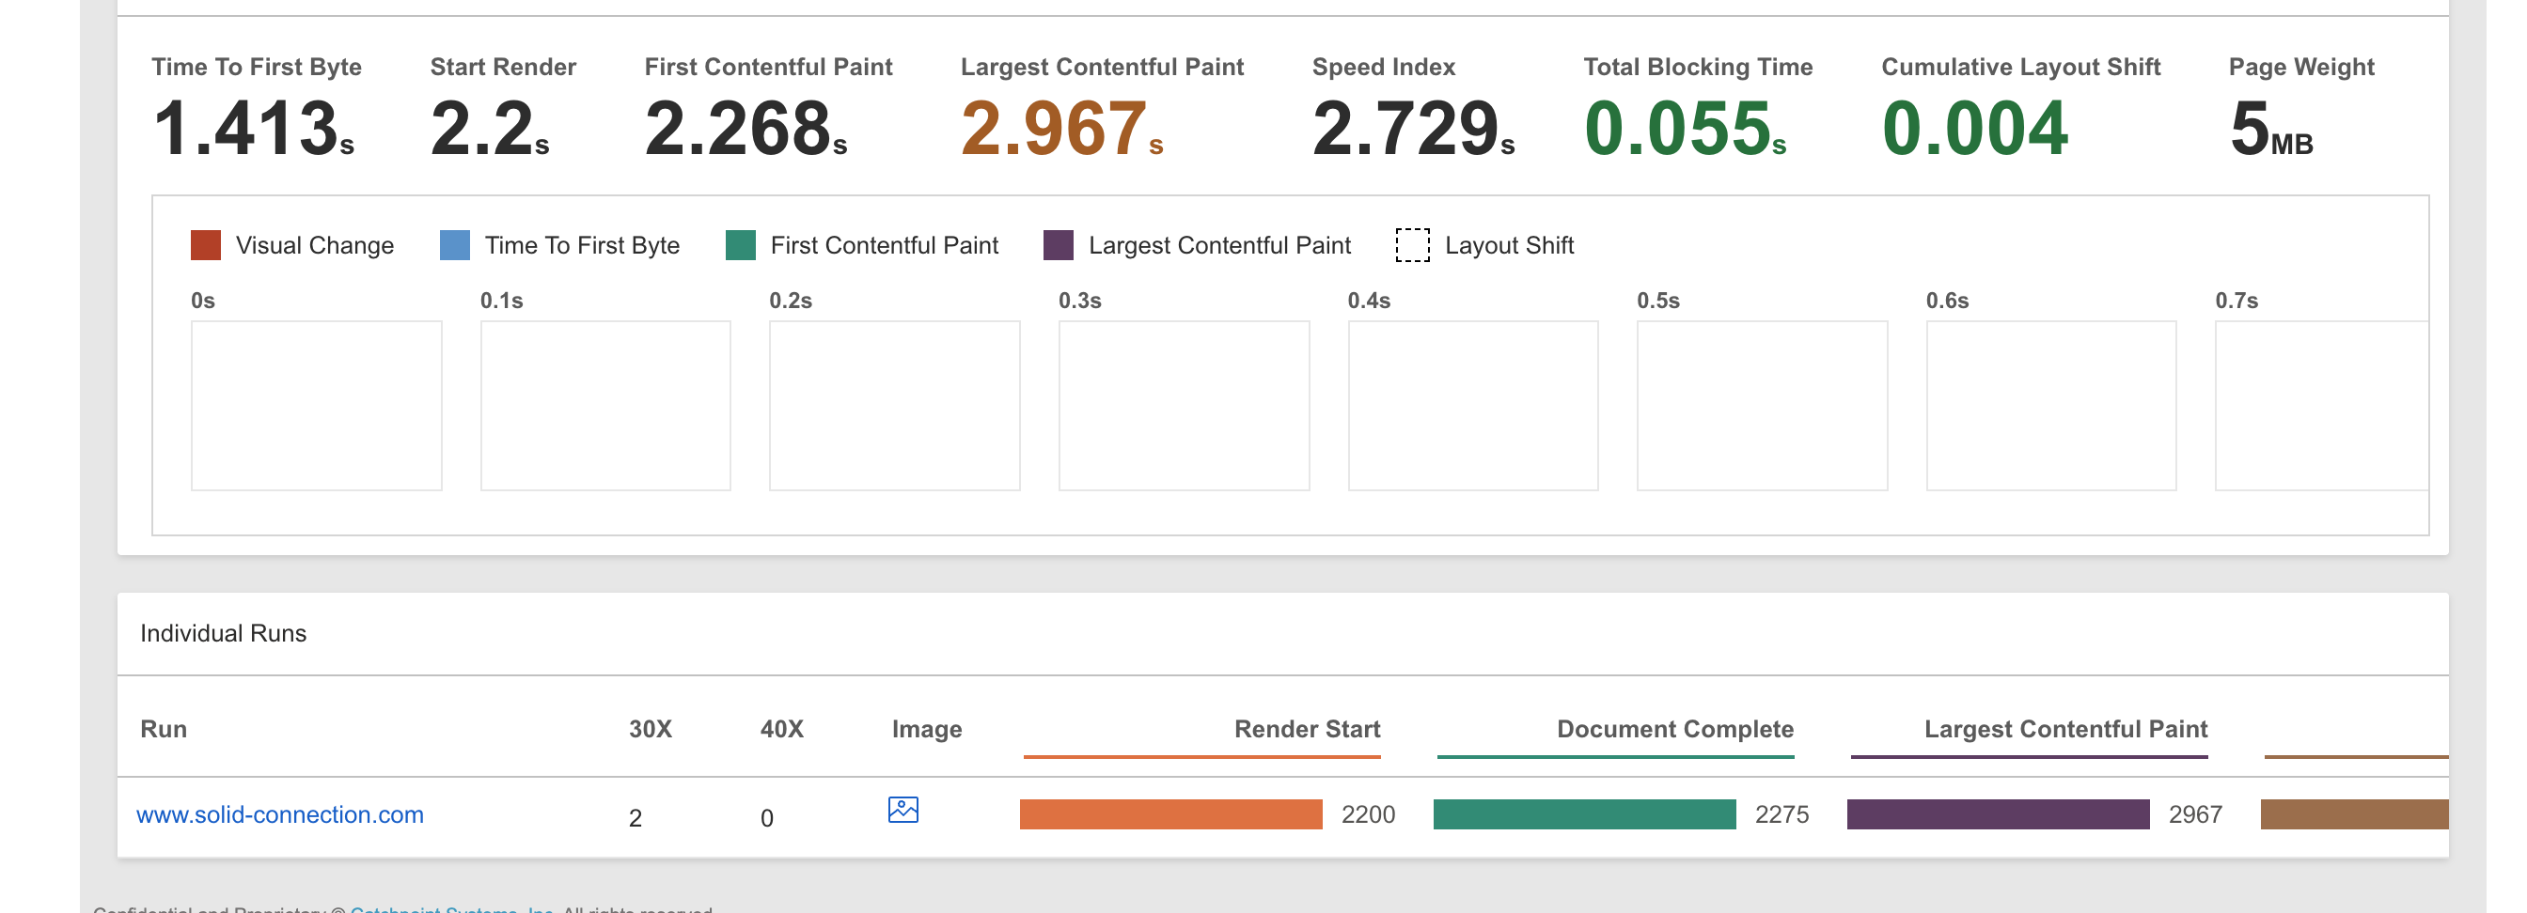Click the Render Start column header
The height and width of the screenshot is (913, 2527).
point(1306,730)
